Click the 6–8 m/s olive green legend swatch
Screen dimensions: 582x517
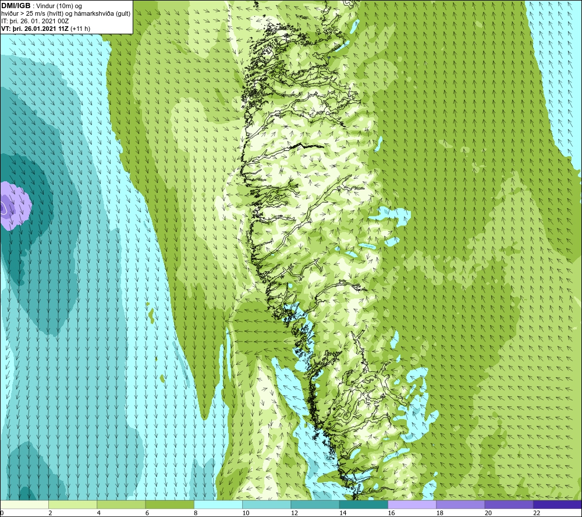click(169, 504)
